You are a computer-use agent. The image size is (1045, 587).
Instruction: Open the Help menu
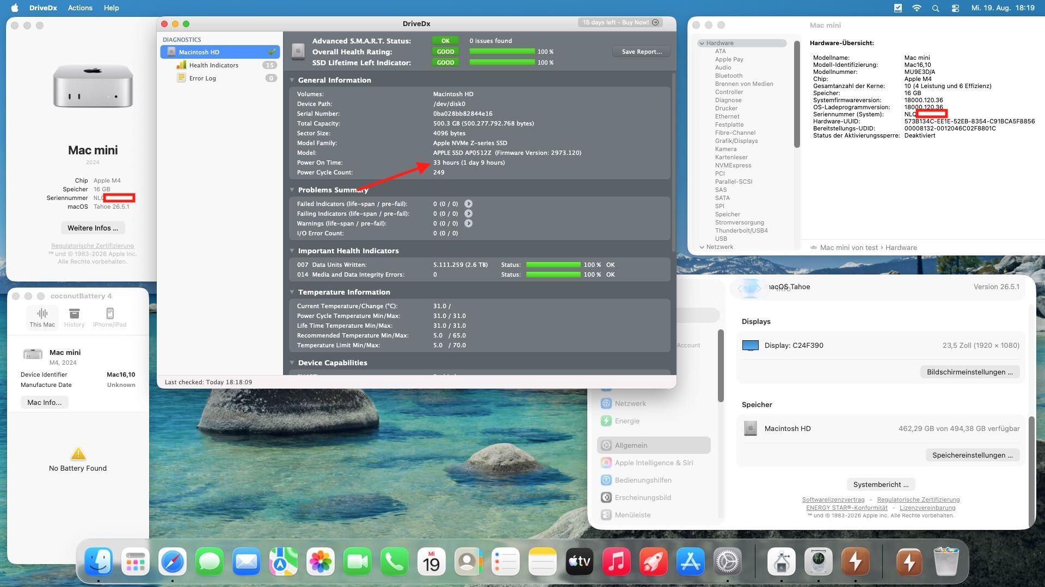112,8
